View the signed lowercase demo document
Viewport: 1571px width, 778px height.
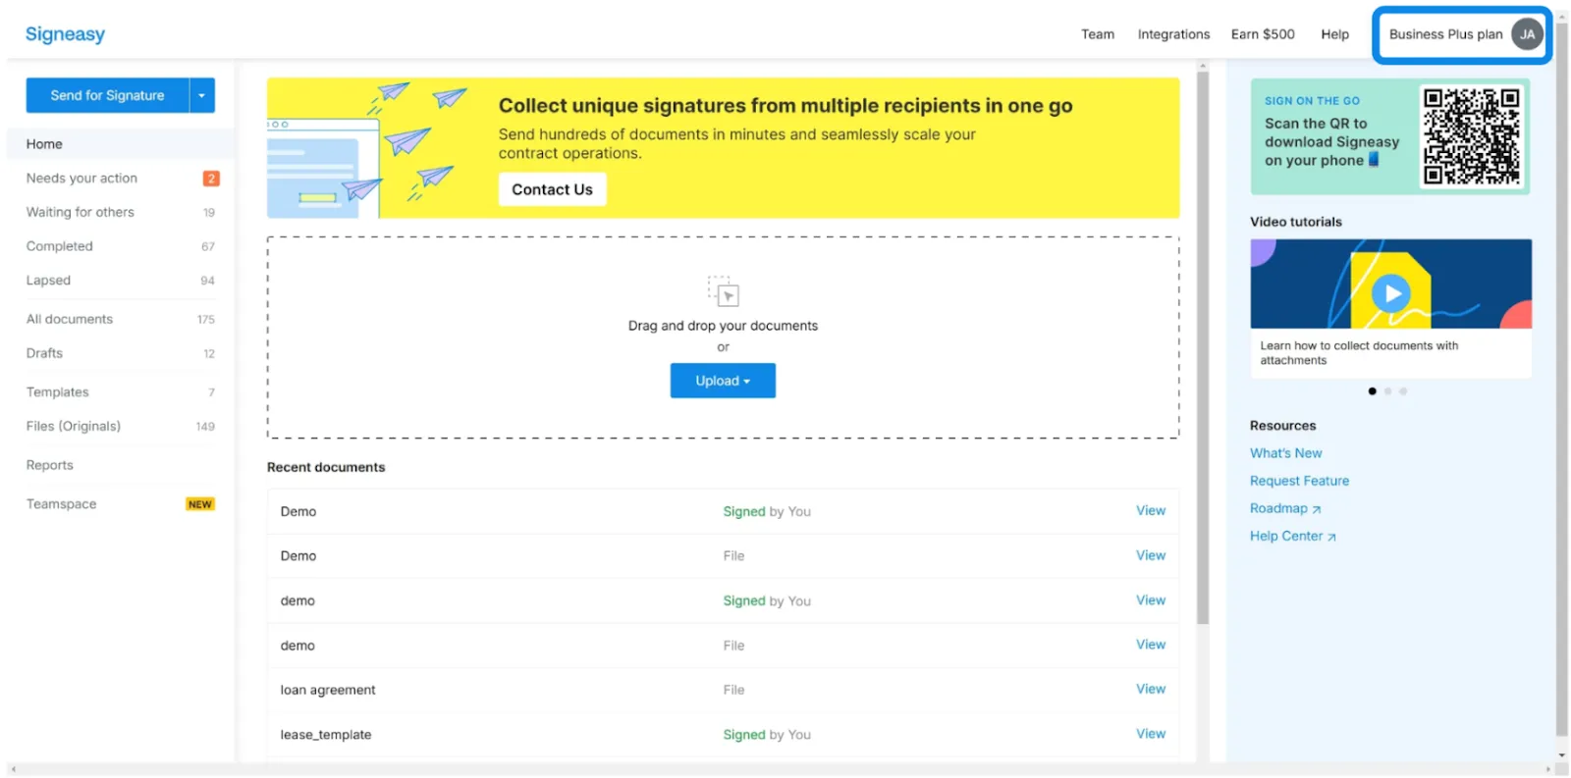[x=1151, y=600]
